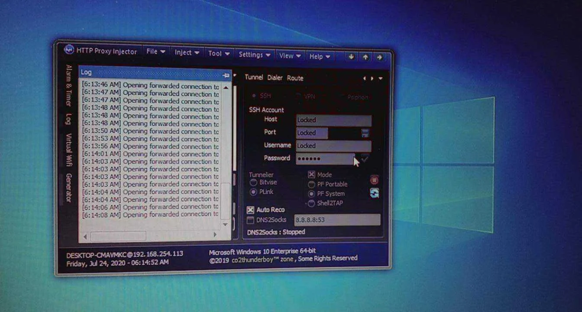The image size is (582, 312).
Task: Select the PF System mode
Action: [x=327, y=194]
